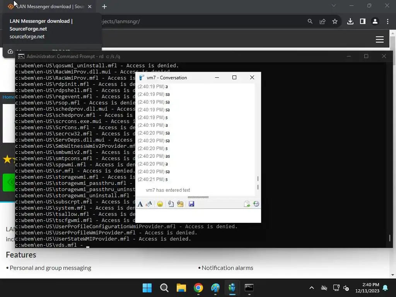Open Chrome three-dot menu
Screen dimensions: 396x297
387,22
